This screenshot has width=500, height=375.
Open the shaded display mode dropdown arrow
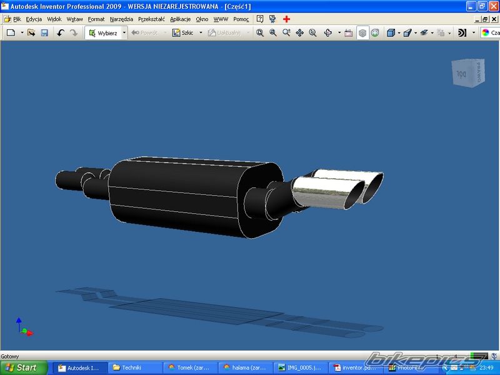click(x=399, y=32)
